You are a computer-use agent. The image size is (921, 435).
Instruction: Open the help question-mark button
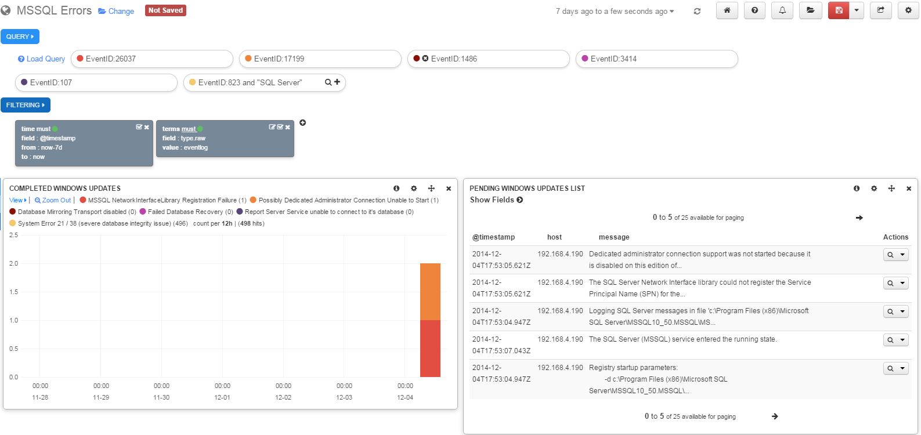pyautogui.click(x=754, y=10)
